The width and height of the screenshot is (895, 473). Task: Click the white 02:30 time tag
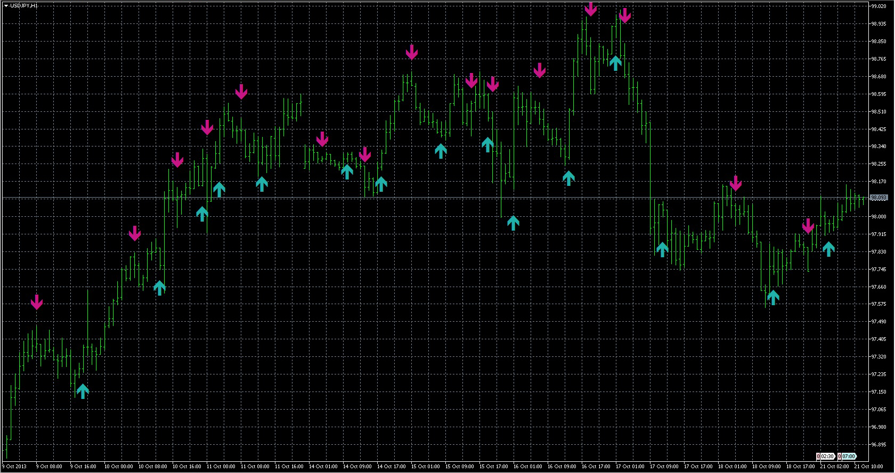pyautogui.click(x=827, y=456)
